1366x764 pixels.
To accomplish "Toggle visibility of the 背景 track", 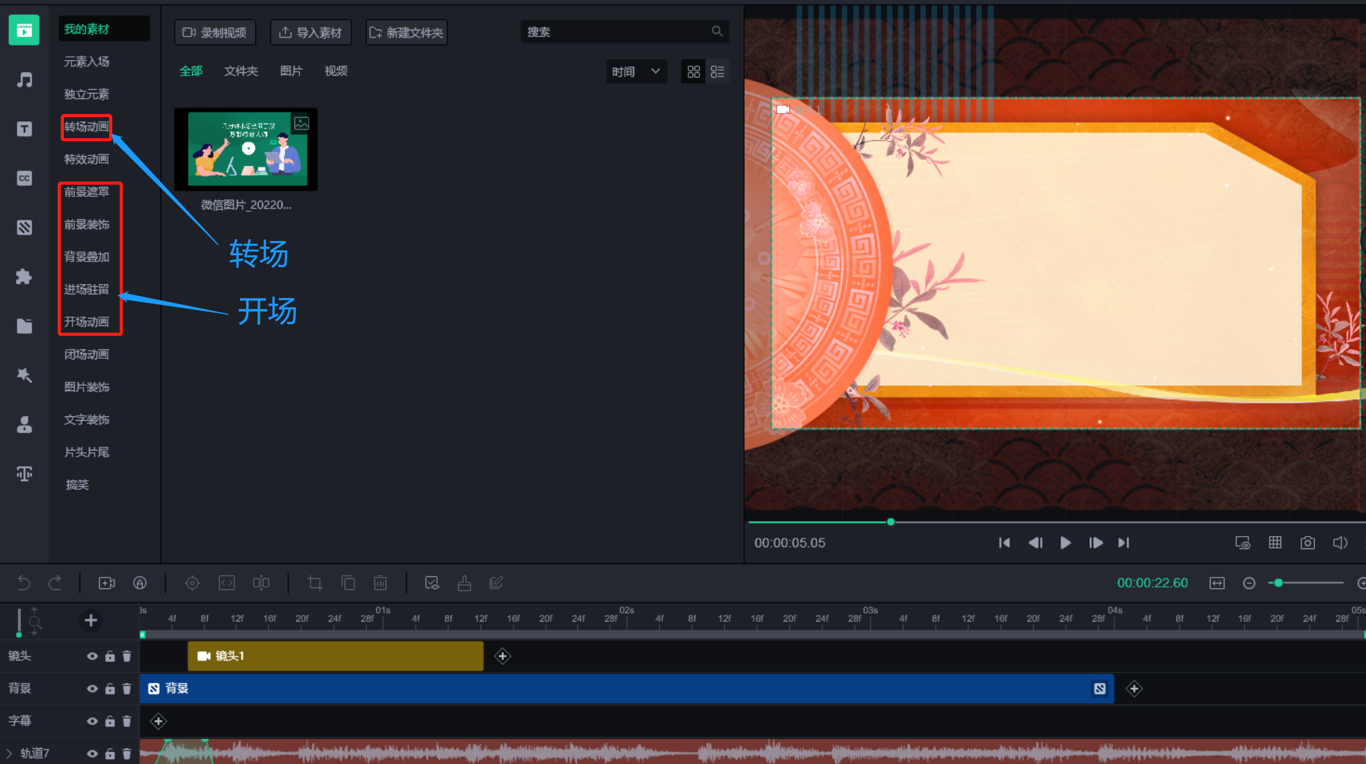I will [92, 688].
